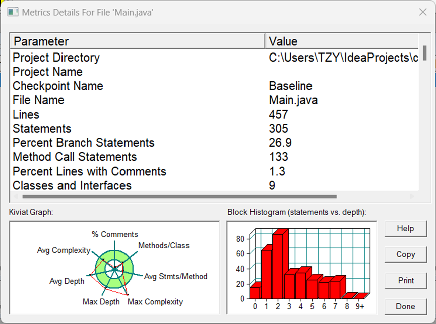Click the depth 7 histogram bar
The width and height of the screenshot is (436, 324).
[335, 290]
